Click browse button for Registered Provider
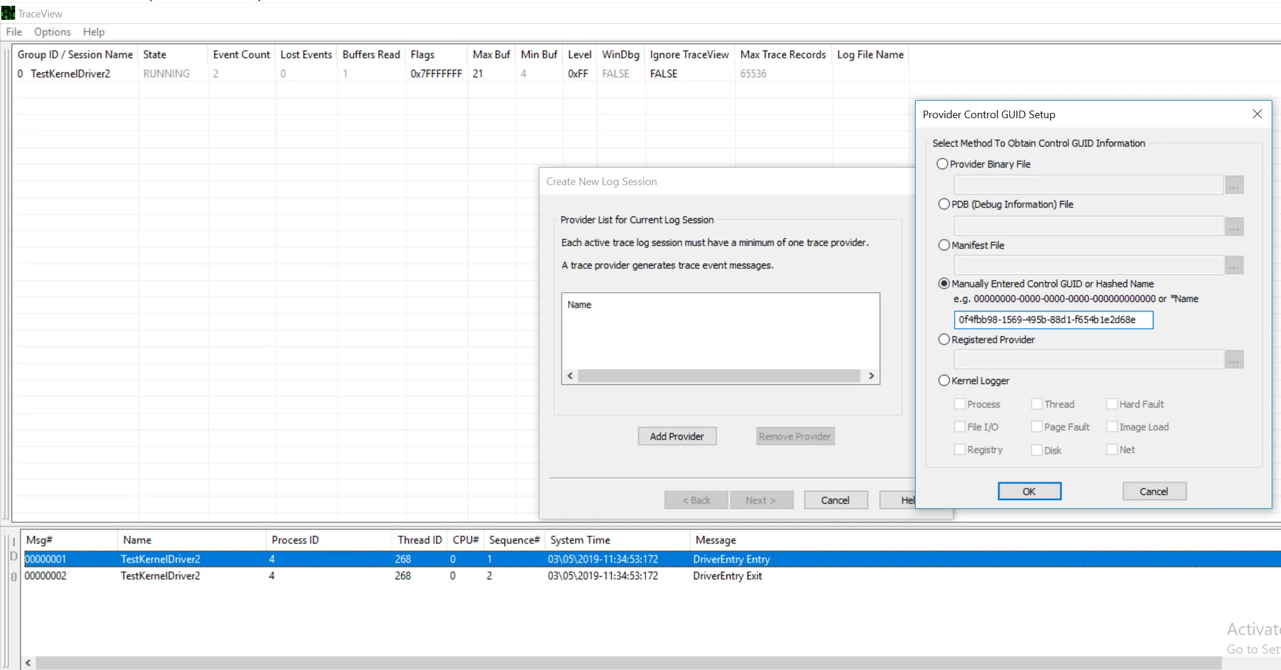Viewport: 1281px width, 670px height. (1234, 360)
